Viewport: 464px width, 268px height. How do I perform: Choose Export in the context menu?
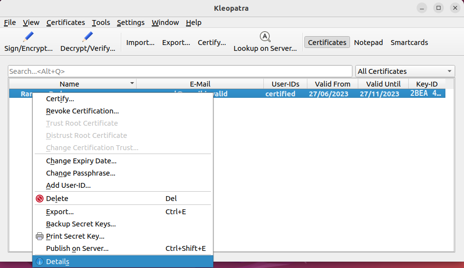122,212
